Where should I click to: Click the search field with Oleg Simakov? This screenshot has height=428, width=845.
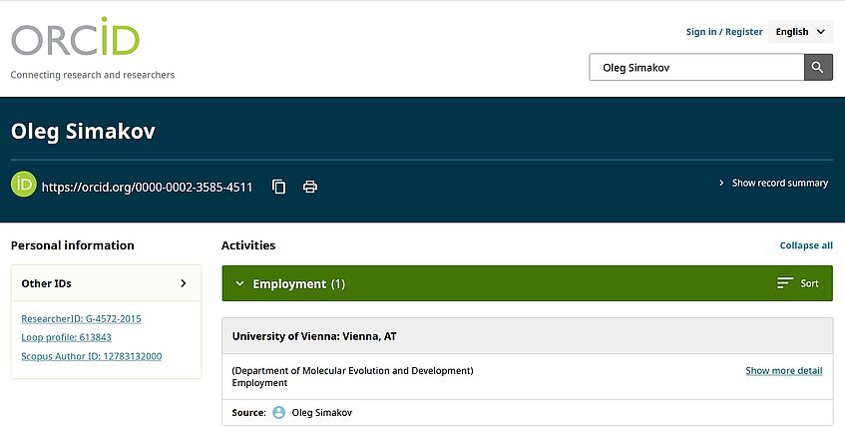pos(696,68)
